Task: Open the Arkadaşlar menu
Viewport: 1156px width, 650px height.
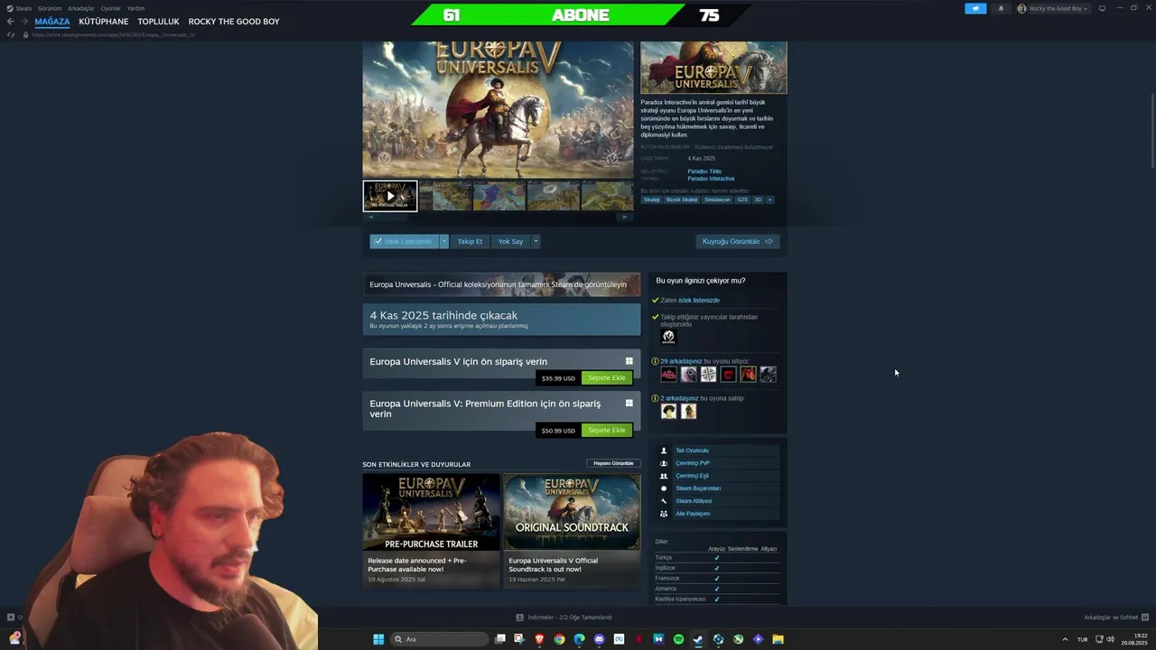Action: point(81,8)
